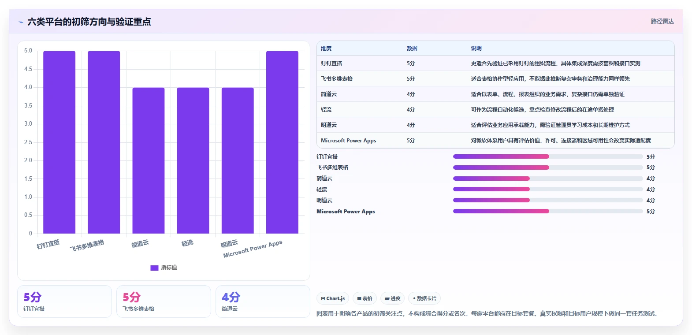Screen dimensions: 692x335
Task: Click the 钉钉宜搭 bar in the chart
Action: (60, 142)
